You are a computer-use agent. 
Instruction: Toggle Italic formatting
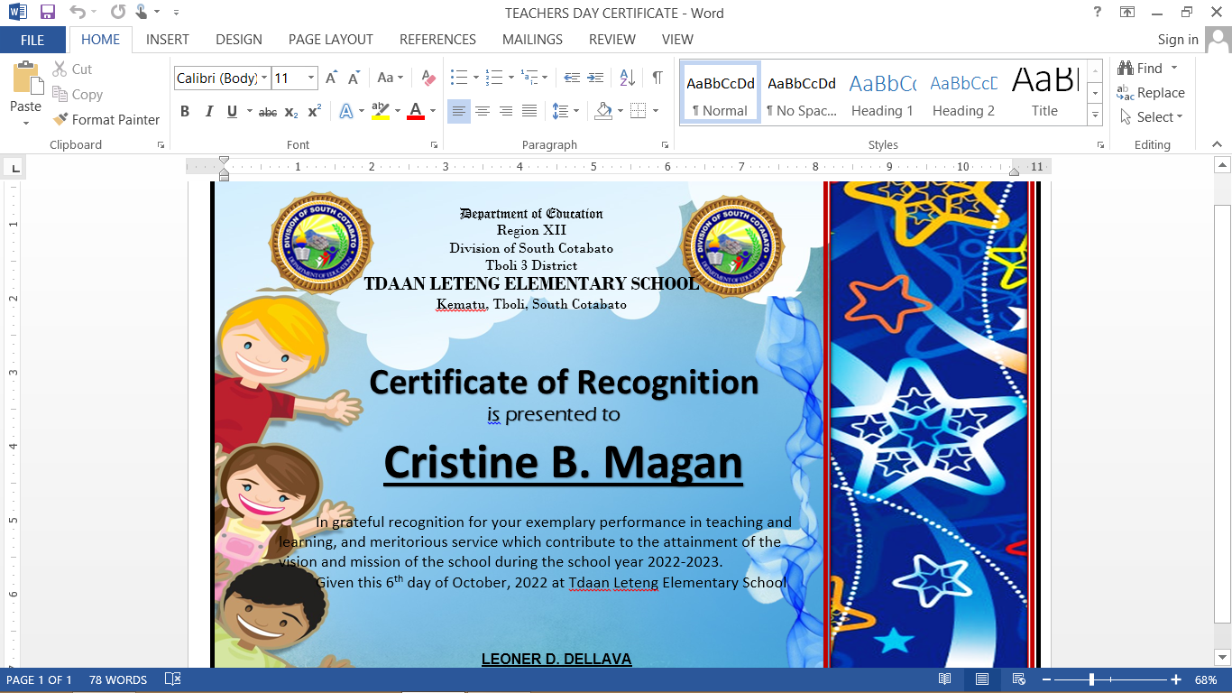pos(208,112)
